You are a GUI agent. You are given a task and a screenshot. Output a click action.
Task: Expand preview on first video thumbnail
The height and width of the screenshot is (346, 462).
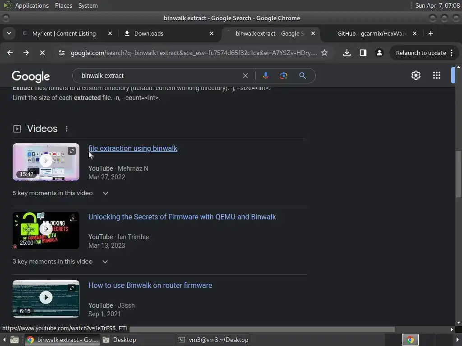pyautogui.click(x=72, y=151)
